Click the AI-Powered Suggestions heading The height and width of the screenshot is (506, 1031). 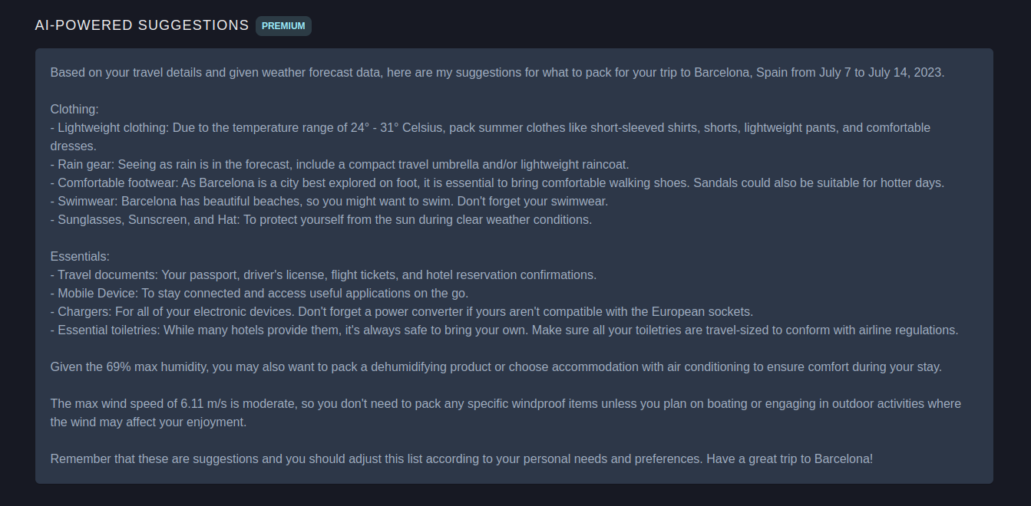pos(142,25)
